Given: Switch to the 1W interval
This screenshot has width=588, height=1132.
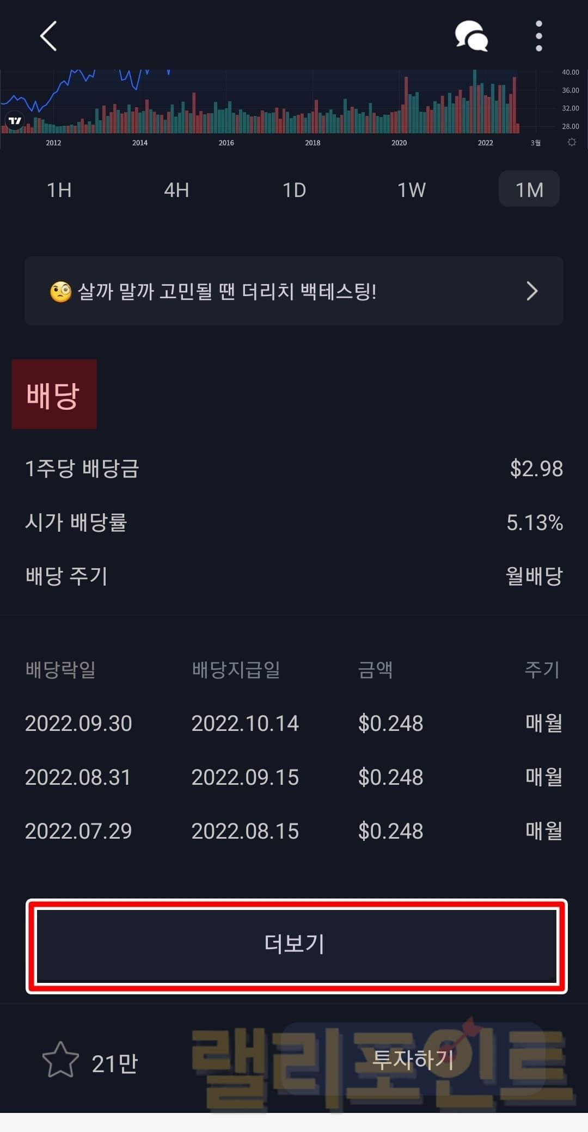Looking at the screenshot, I should [x=412, y=190].
